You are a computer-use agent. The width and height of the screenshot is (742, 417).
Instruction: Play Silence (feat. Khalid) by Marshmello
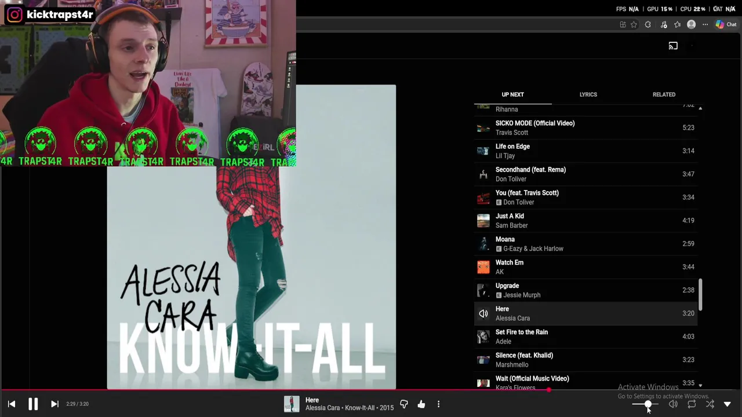click(585, 359)
